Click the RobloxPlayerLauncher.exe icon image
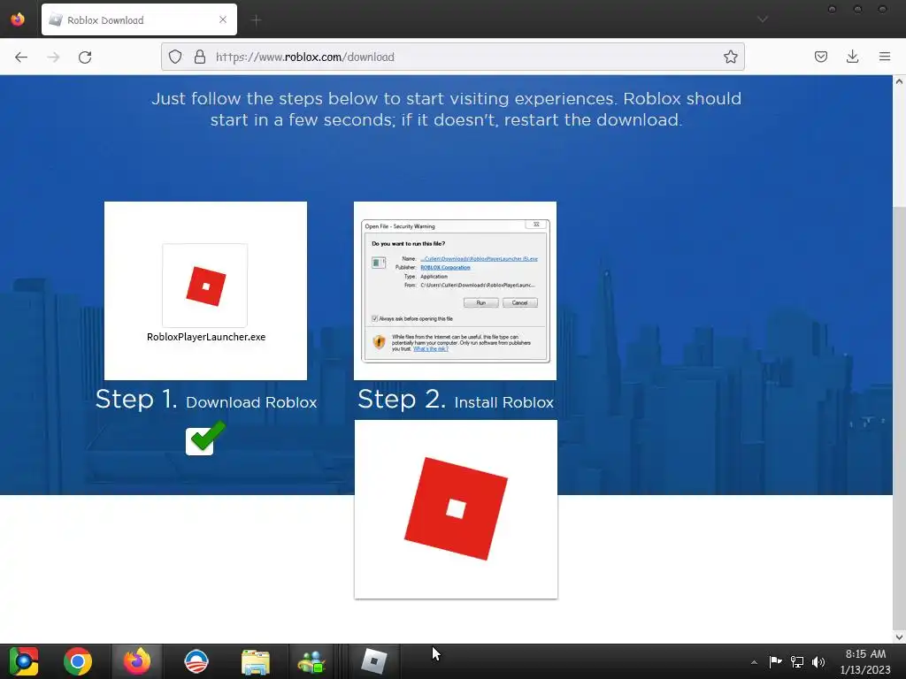The width and height of the screenshot is (906, 679). 205,286
